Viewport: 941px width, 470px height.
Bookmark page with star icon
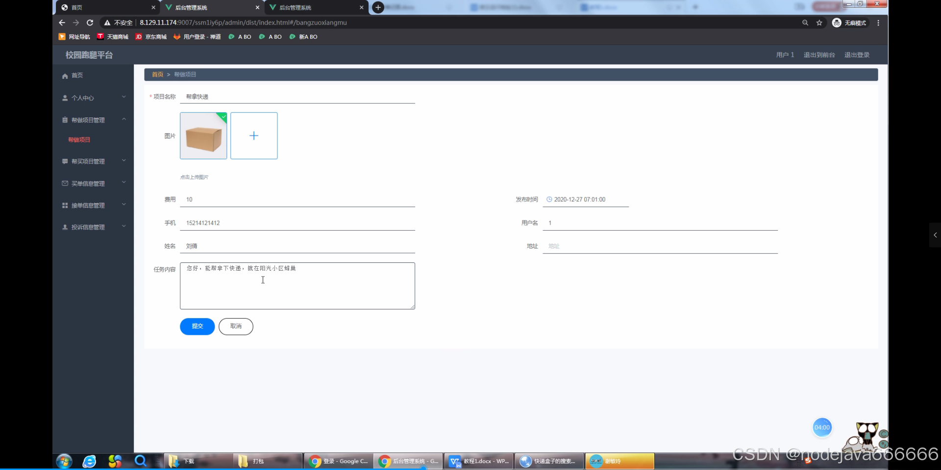[x=819, y=23]
